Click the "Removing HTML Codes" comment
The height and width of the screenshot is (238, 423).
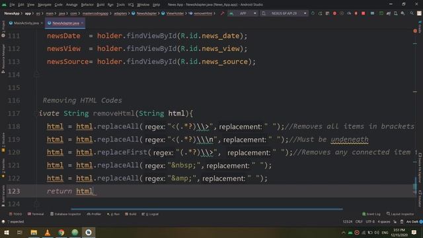82,100
